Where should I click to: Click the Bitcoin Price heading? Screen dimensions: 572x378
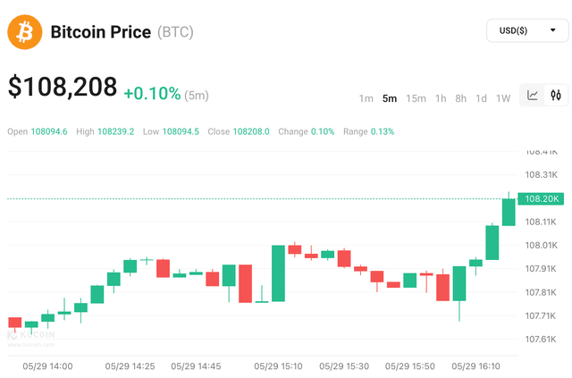[101, 32]
